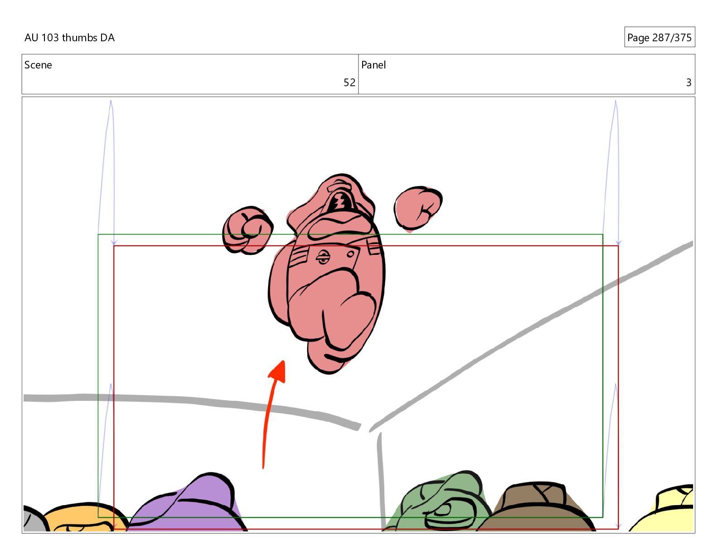718x555 pixels.
Task: Click the pink character's right fist
Action: click(417, 206)
